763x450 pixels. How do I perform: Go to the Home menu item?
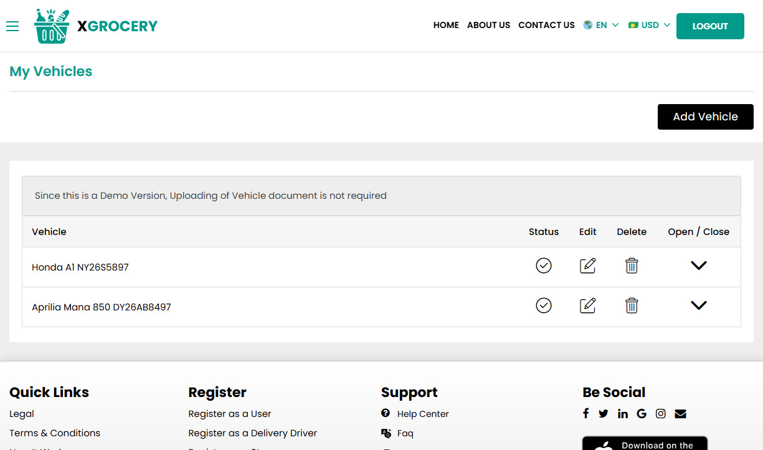coord(446,26)
